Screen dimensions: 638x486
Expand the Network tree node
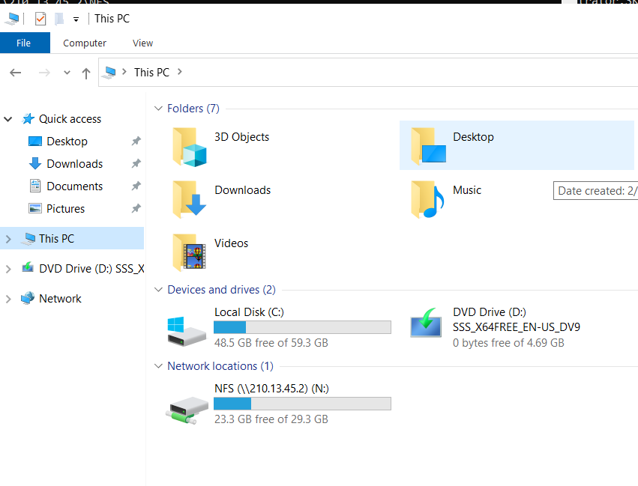(8, 299)
